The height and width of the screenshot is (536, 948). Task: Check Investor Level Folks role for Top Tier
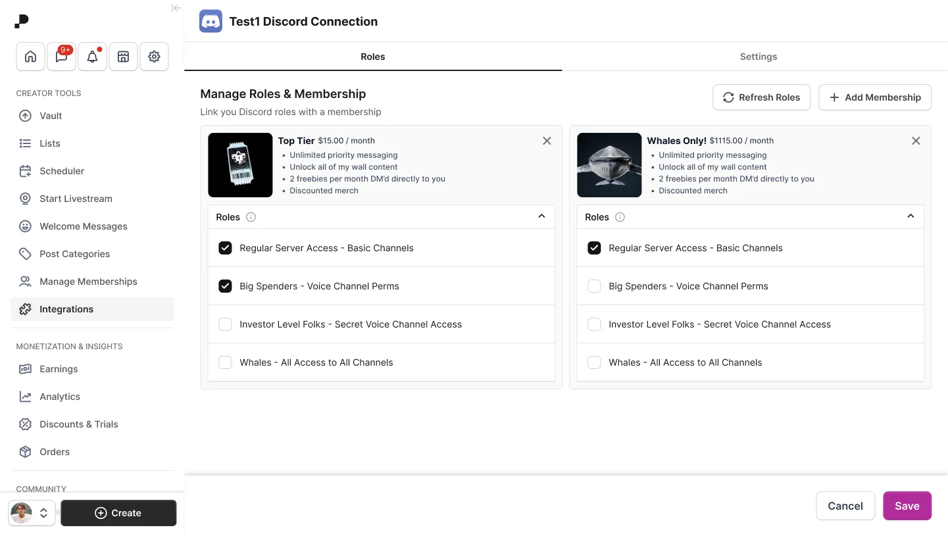[225, 324]
